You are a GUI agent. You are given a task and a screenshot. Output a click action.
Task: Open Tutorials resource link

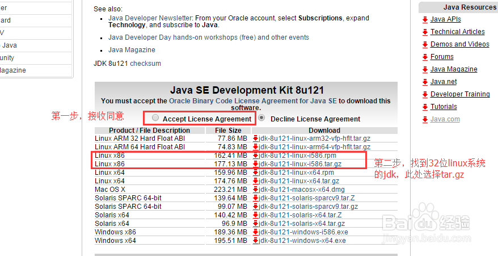point(444,107)
